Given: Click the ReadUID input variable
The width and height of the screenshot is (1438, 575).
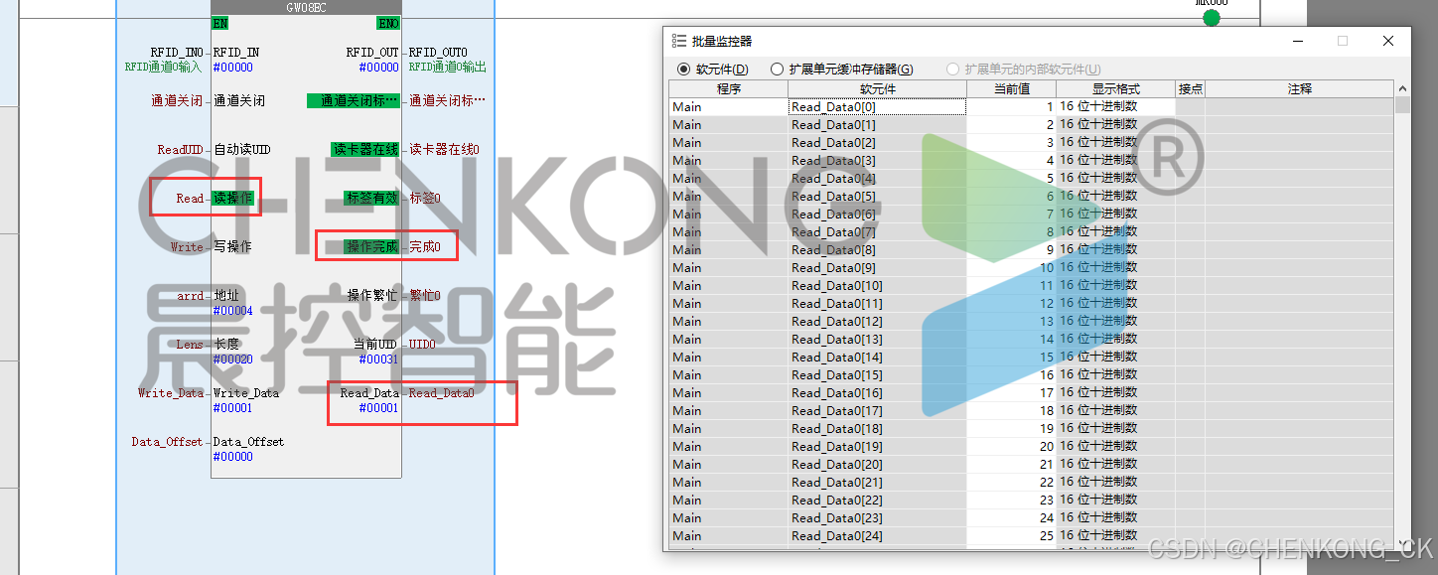Looking at the screenshot, I should (180, 149).
